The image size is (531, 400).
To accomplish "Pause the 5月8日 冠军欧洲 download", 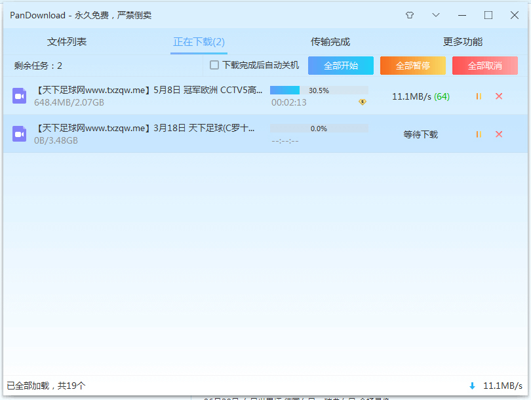I will [479, 96].
